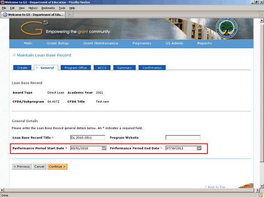Viewport: 264px width, 198px height.
Task: Open Reports navigation item
Action: point(205,43)
